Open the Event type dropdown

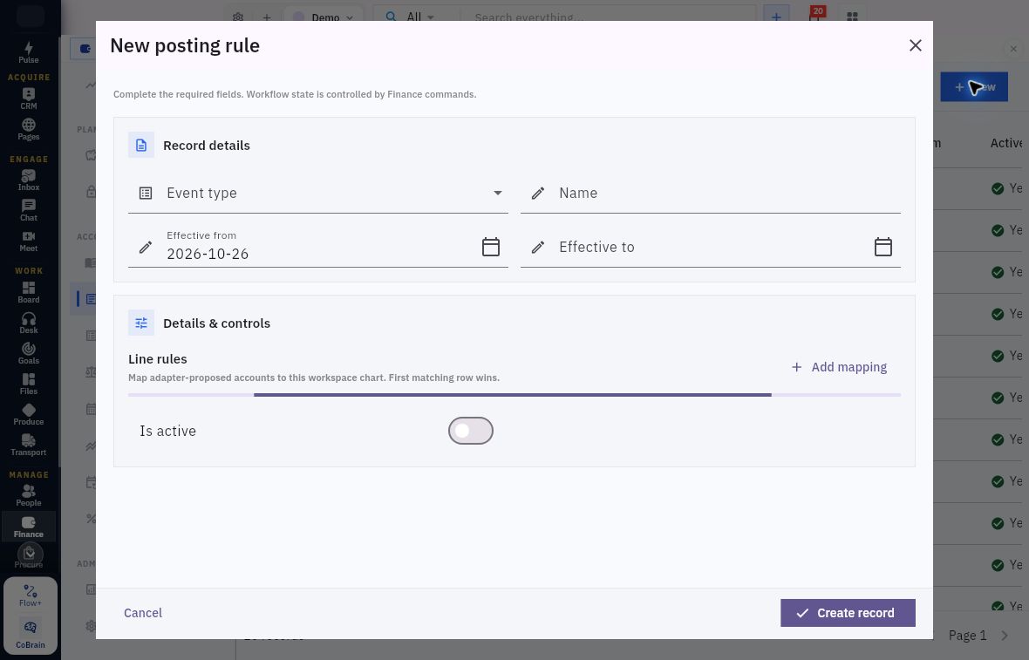pos(317,193)
